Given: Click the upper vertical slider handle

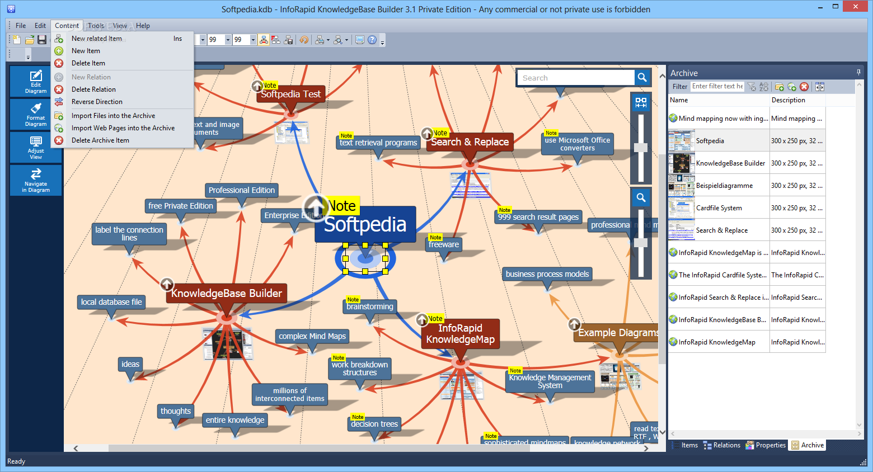Looking at the screenshot, I should [641, 148].
